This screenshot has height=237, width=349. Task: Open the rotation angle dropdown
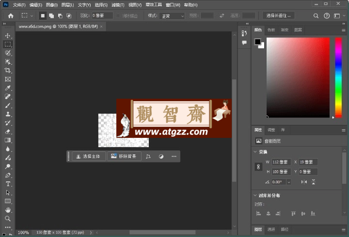(289, 182)
